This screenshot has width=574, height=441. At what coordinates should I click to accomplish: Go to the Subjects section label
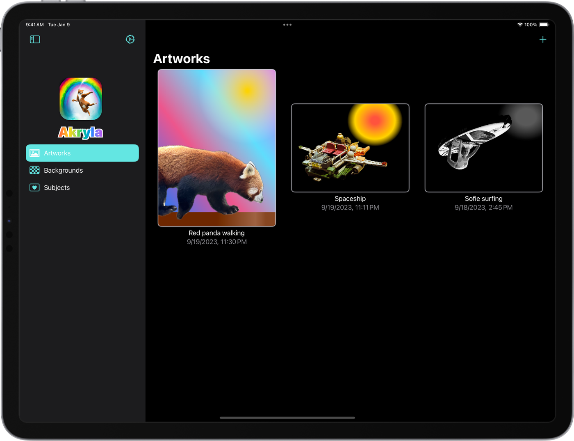pyautogui.click(x=57, y=187)
